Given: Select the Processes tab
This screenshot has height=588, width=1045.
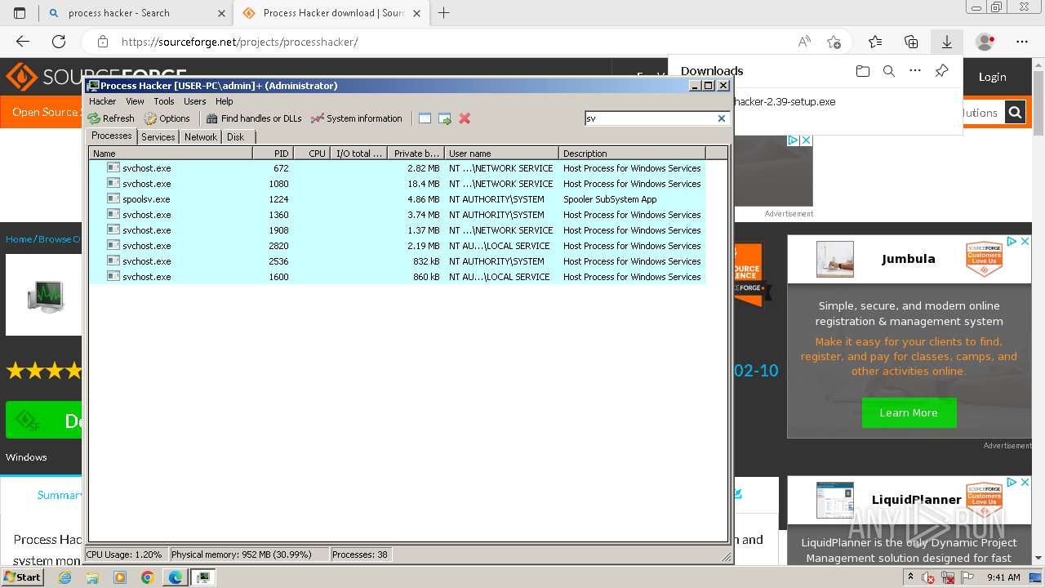Looking at the screenshot, I should (x=112, y=136).
